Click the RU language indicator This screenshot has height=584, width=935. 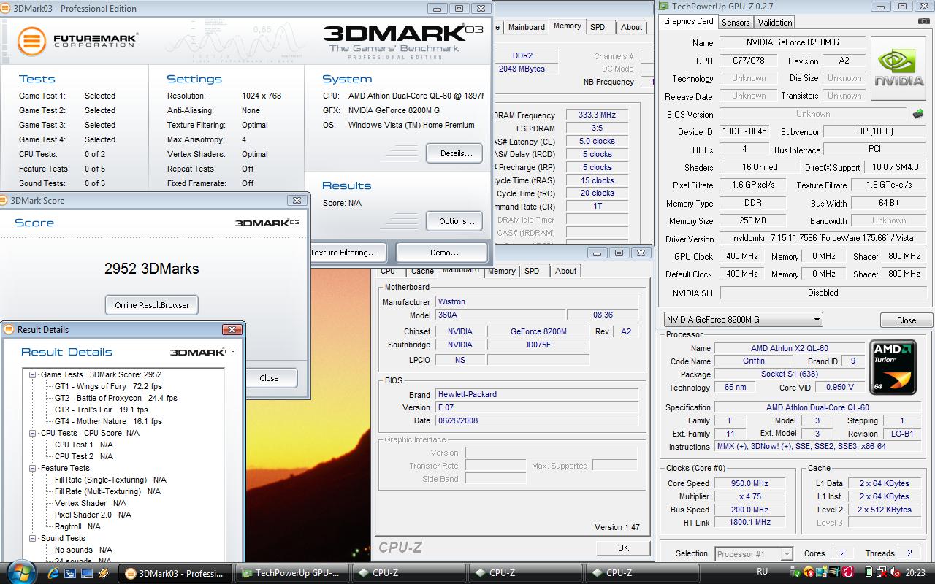762,572
